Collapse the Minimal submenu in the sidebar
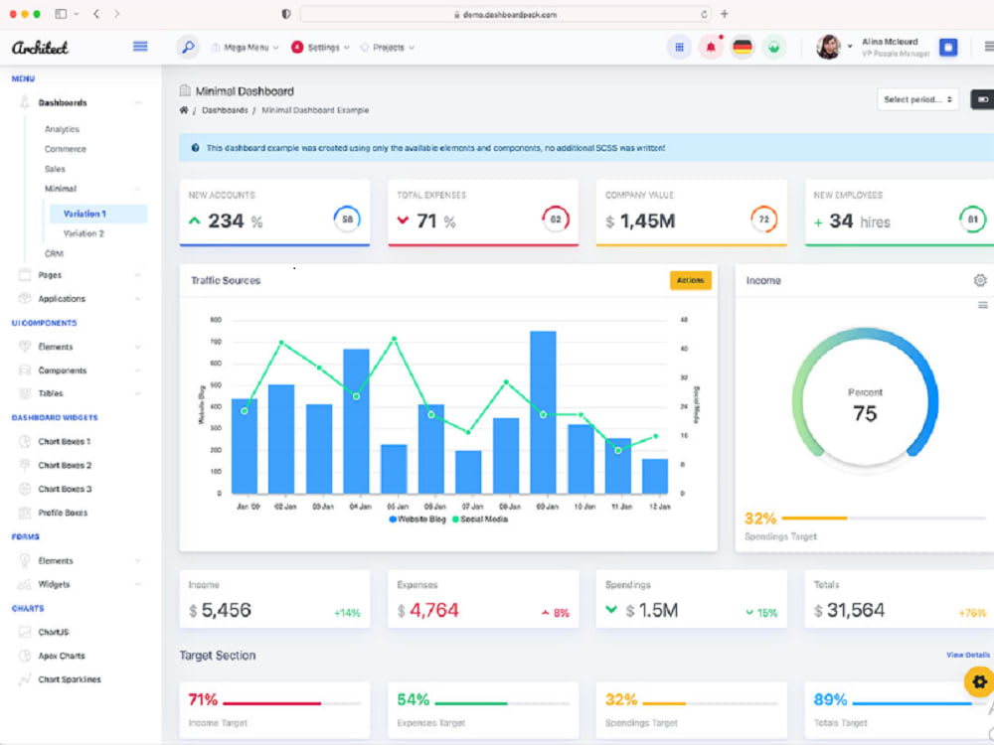The width and height of the screenshot is (994, 745). [137, 189]
